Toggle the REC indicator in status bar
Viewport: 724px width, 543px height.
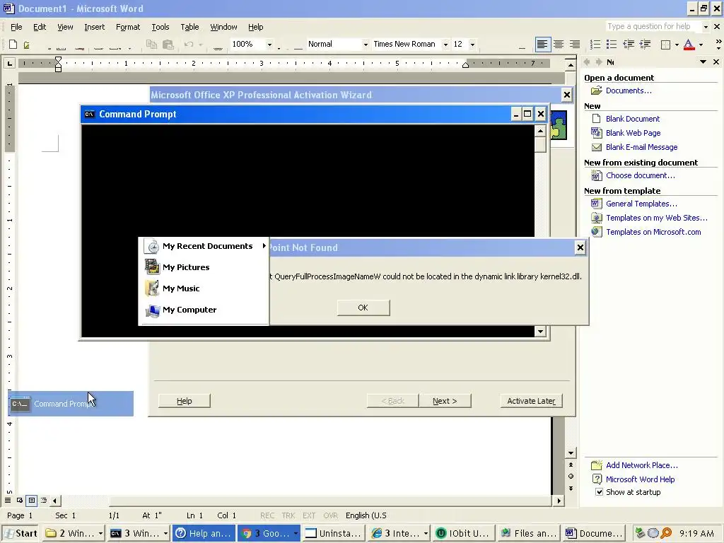[267, 515]
